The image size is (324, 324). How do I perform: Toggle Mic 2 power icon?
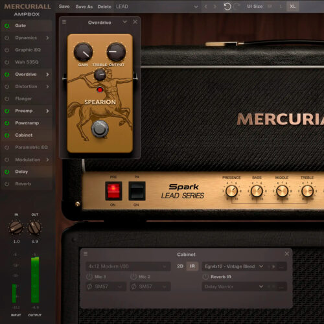[133, 277]
